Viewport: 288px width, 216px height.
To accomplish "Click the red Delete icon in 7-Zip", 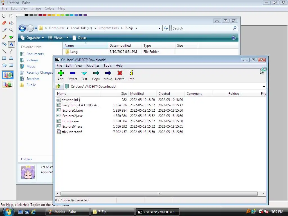I will pyautogui.click(x=120, y=73).
